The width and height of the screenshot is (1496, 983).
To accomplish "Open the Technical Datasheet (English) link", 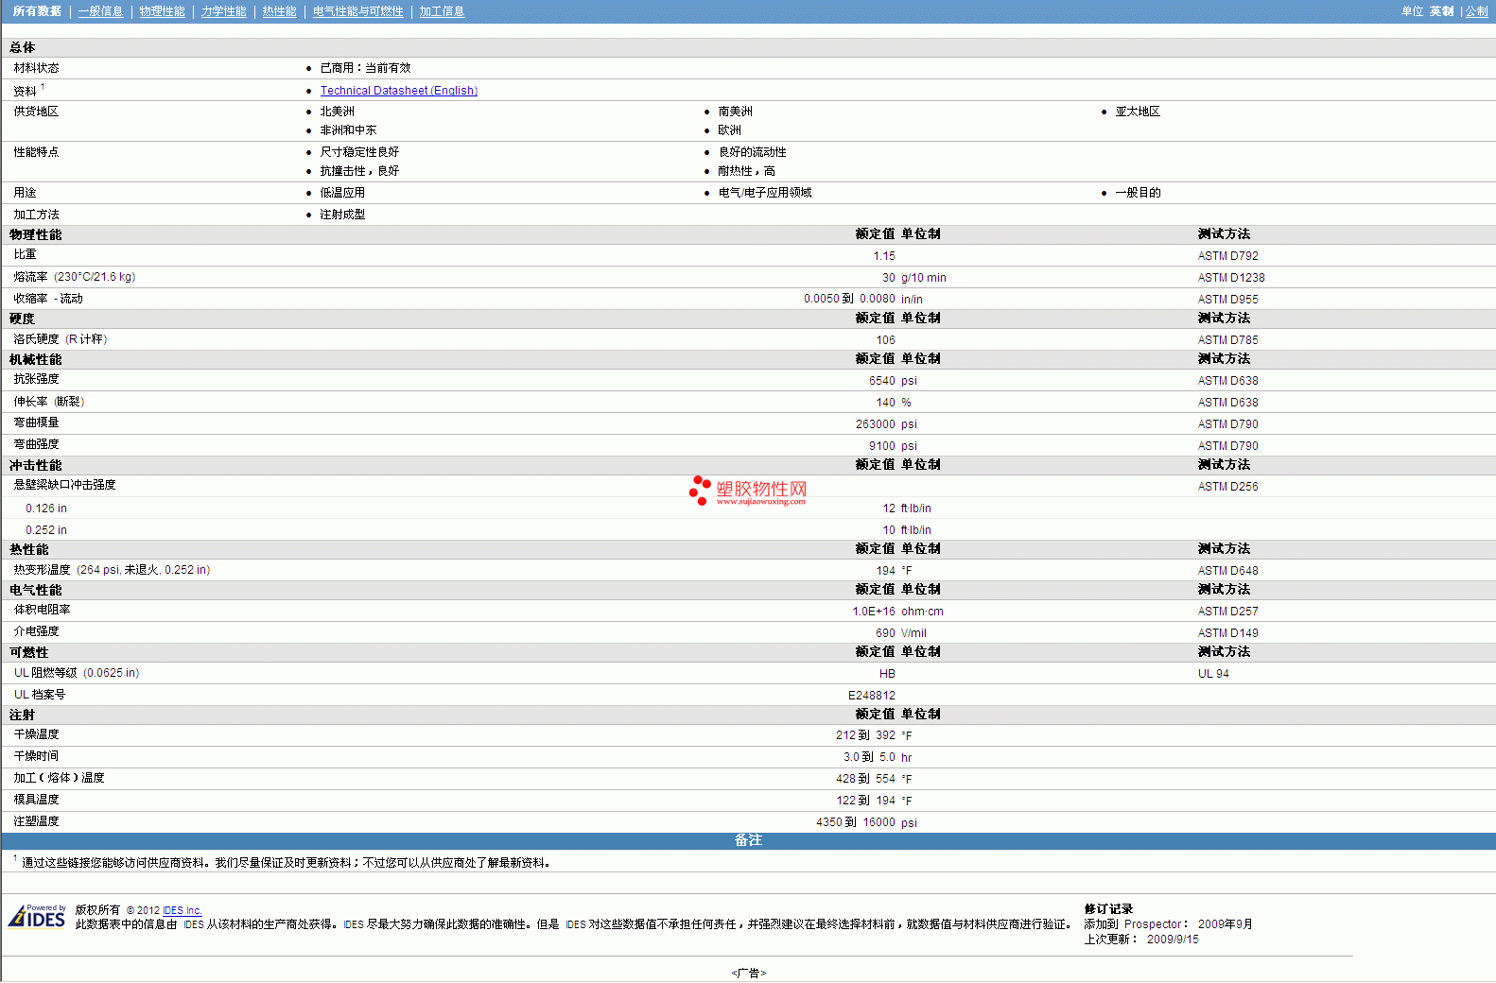I will 398,91.
